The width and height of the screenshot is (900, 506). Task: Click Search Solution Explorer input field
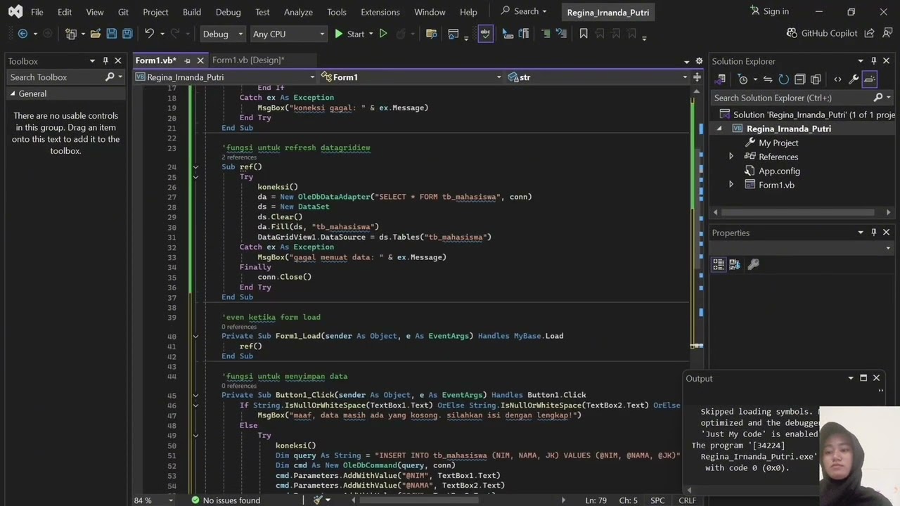click(x=791, y=98)
